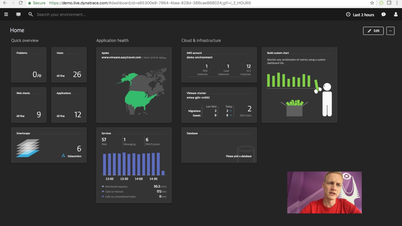Click the browser back arrow
The width and height of the screenshot is (402, 226).
[x=5, y=3]
